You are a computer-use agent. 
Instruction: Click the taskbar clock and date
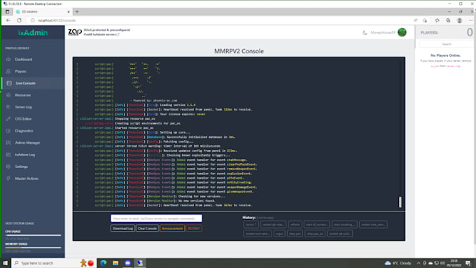tap(454, 263)
